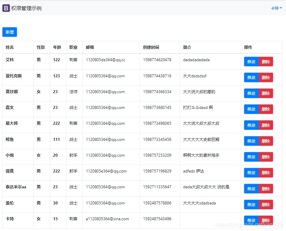
Task: Click 修改 for the 艾科 row
Action: pyautogui.click(x=251, y=62)
